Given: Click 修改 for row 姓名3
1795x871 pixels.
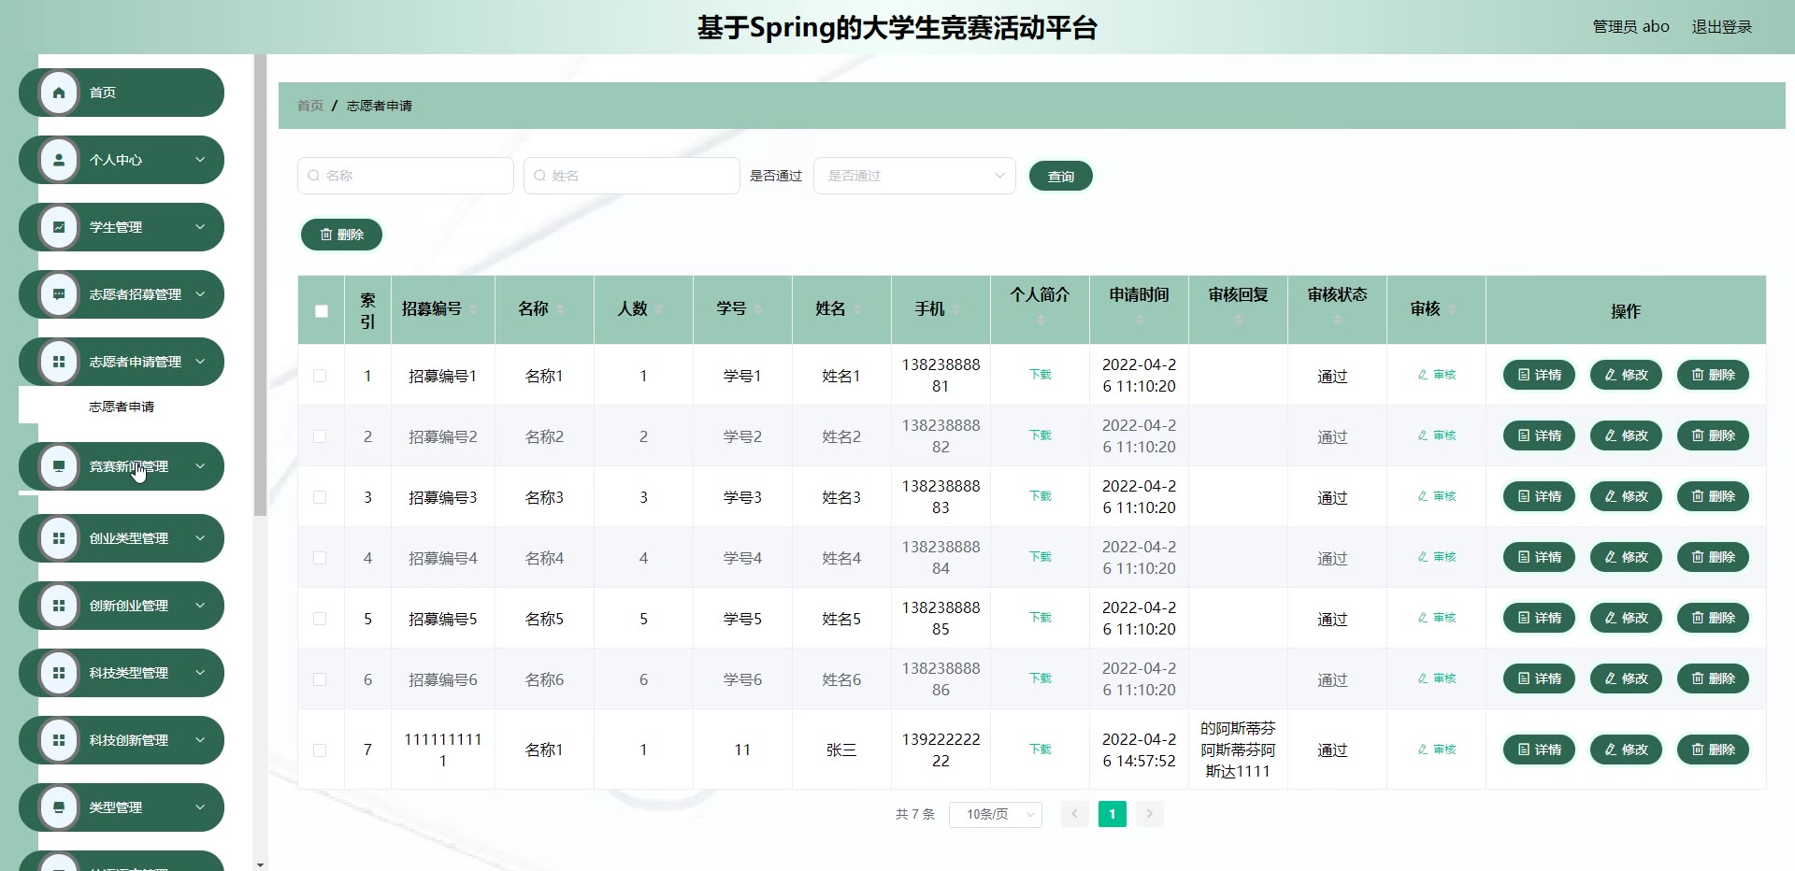Looking at the screenshot, I should [x=1626, y=496].
